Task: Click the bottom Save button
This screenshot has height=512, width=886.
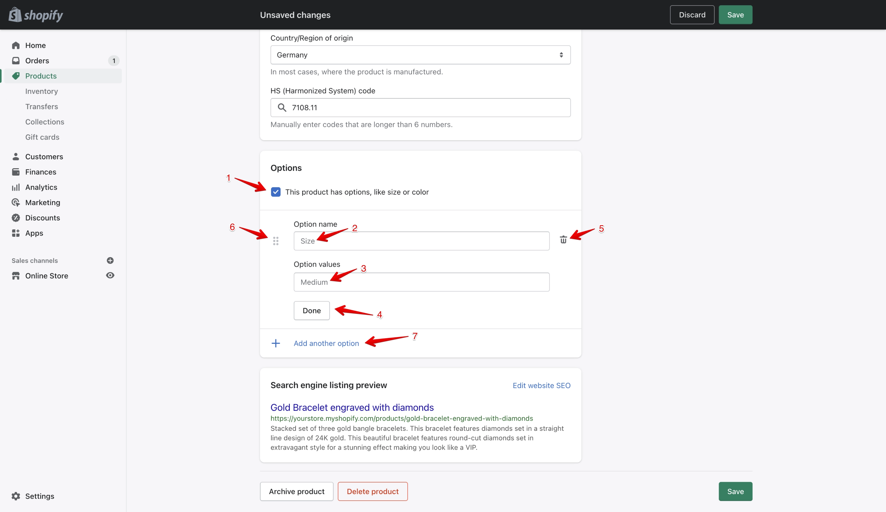Action: click(736, 491)
